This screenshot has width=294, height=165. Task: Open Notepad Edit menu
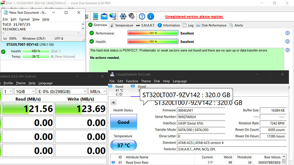[14, 19]
